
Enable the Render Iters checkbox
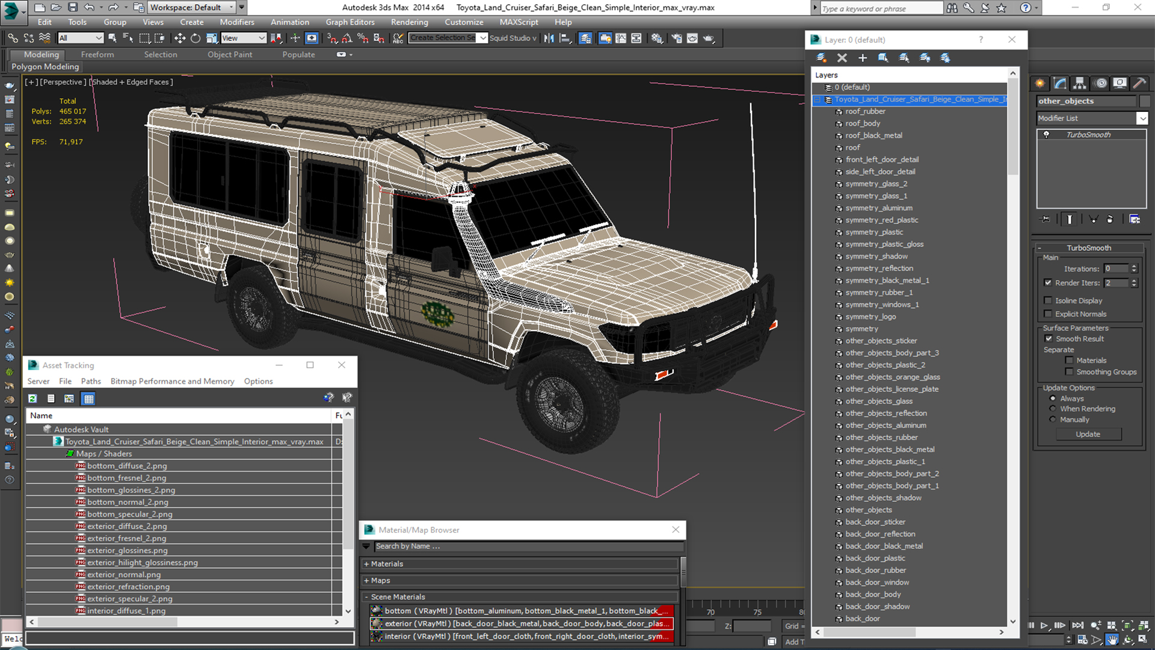[x=1048, y=282]
